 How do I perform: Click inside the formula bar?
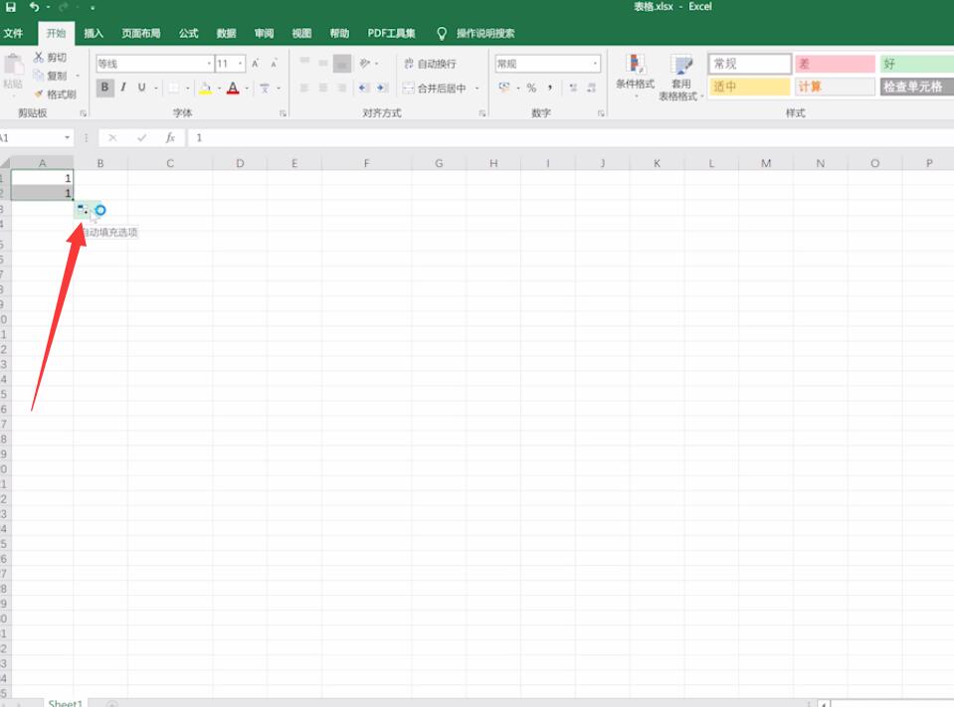[571, 138]
